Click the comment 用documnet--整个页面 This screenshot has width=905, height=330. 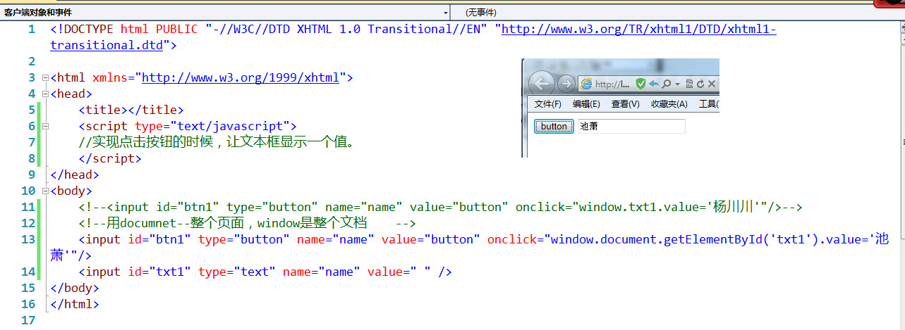pyautogui.click(x=247, y=223)
